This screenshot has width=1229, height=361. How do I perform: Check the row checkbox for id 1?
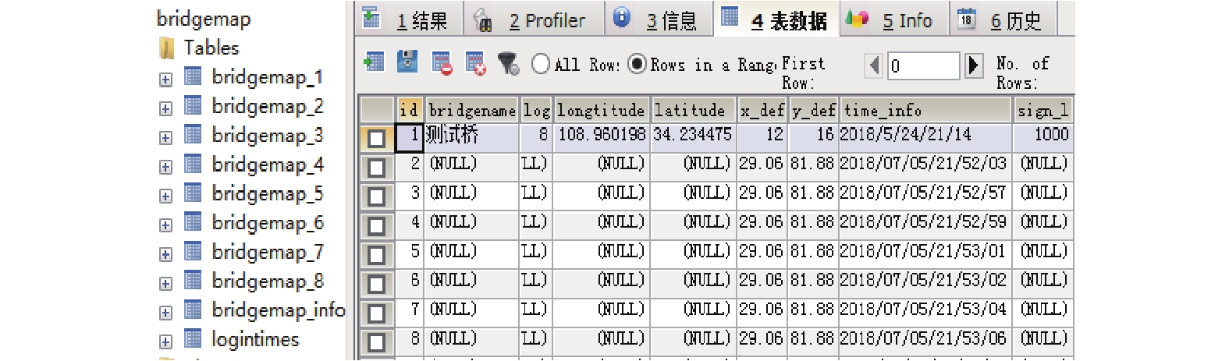[376, 138]
